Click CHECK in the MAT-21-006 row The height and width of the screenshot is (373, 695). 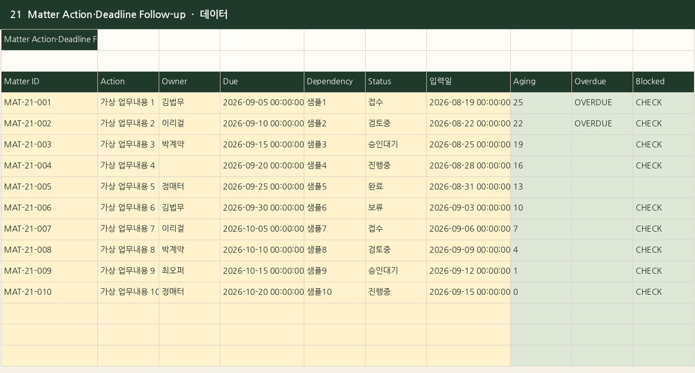tap(663, 208)
